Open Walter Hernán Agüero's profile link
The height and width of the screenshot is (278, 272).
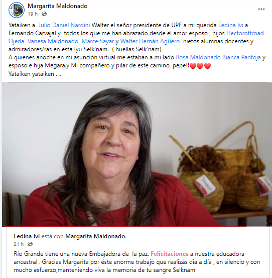pos(150,41)
